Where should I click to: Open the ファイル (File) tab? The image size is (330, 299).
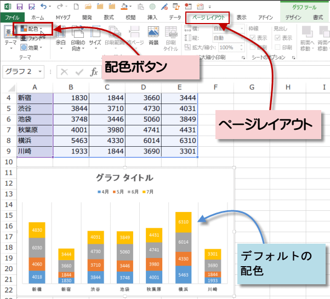[12, 18]
